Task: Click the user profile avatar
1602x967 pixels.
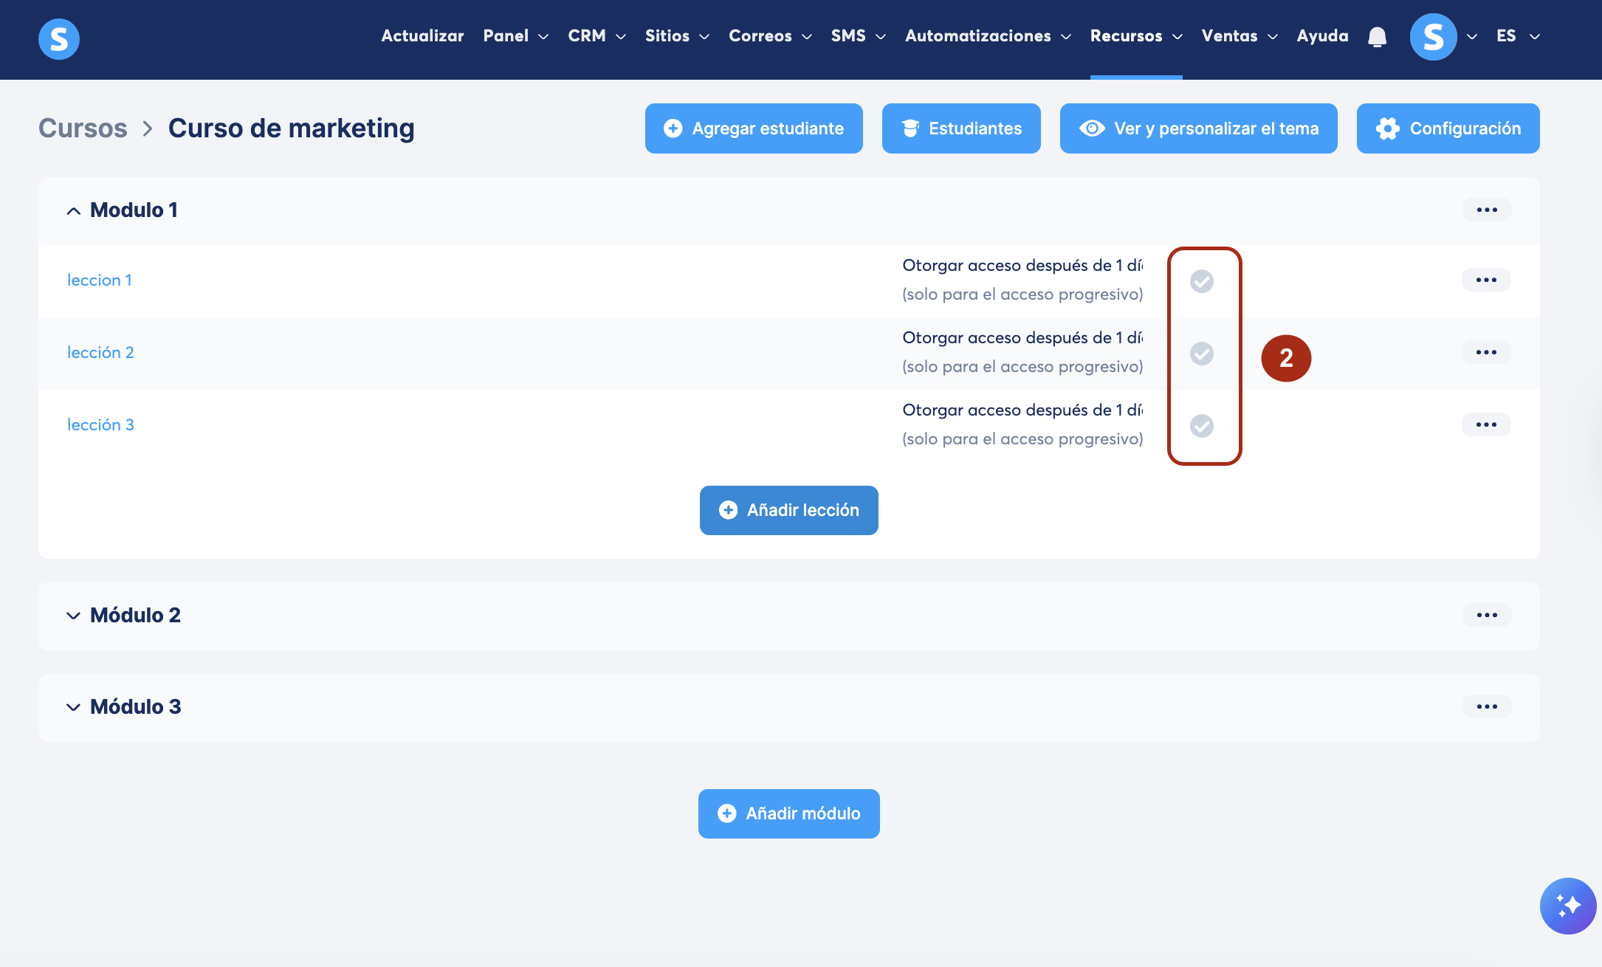Action: click(x=1433, y=36)
